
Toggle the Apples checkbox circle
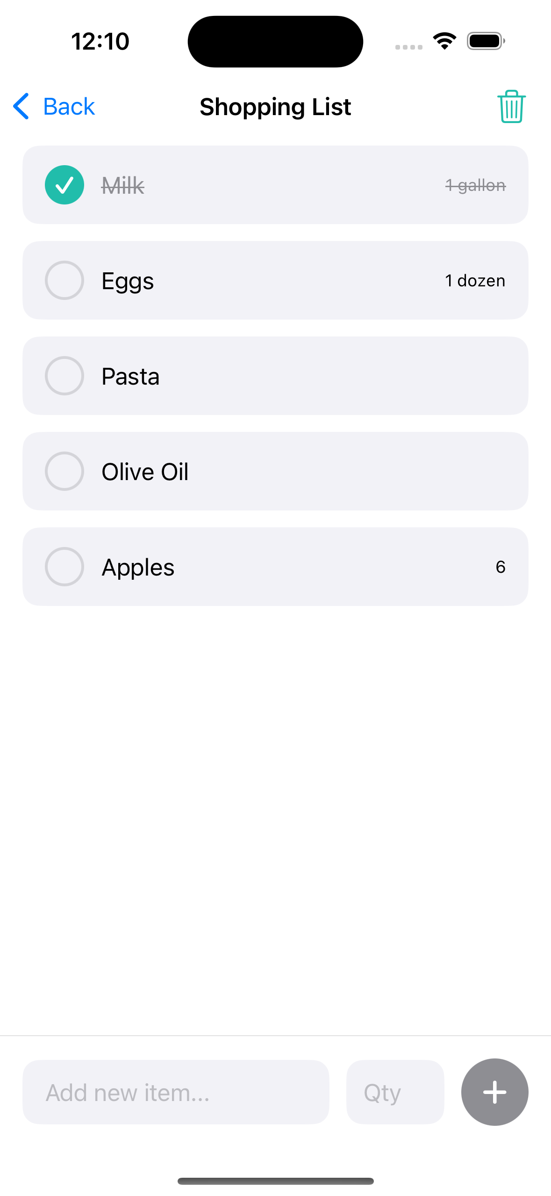coord(64,567)
